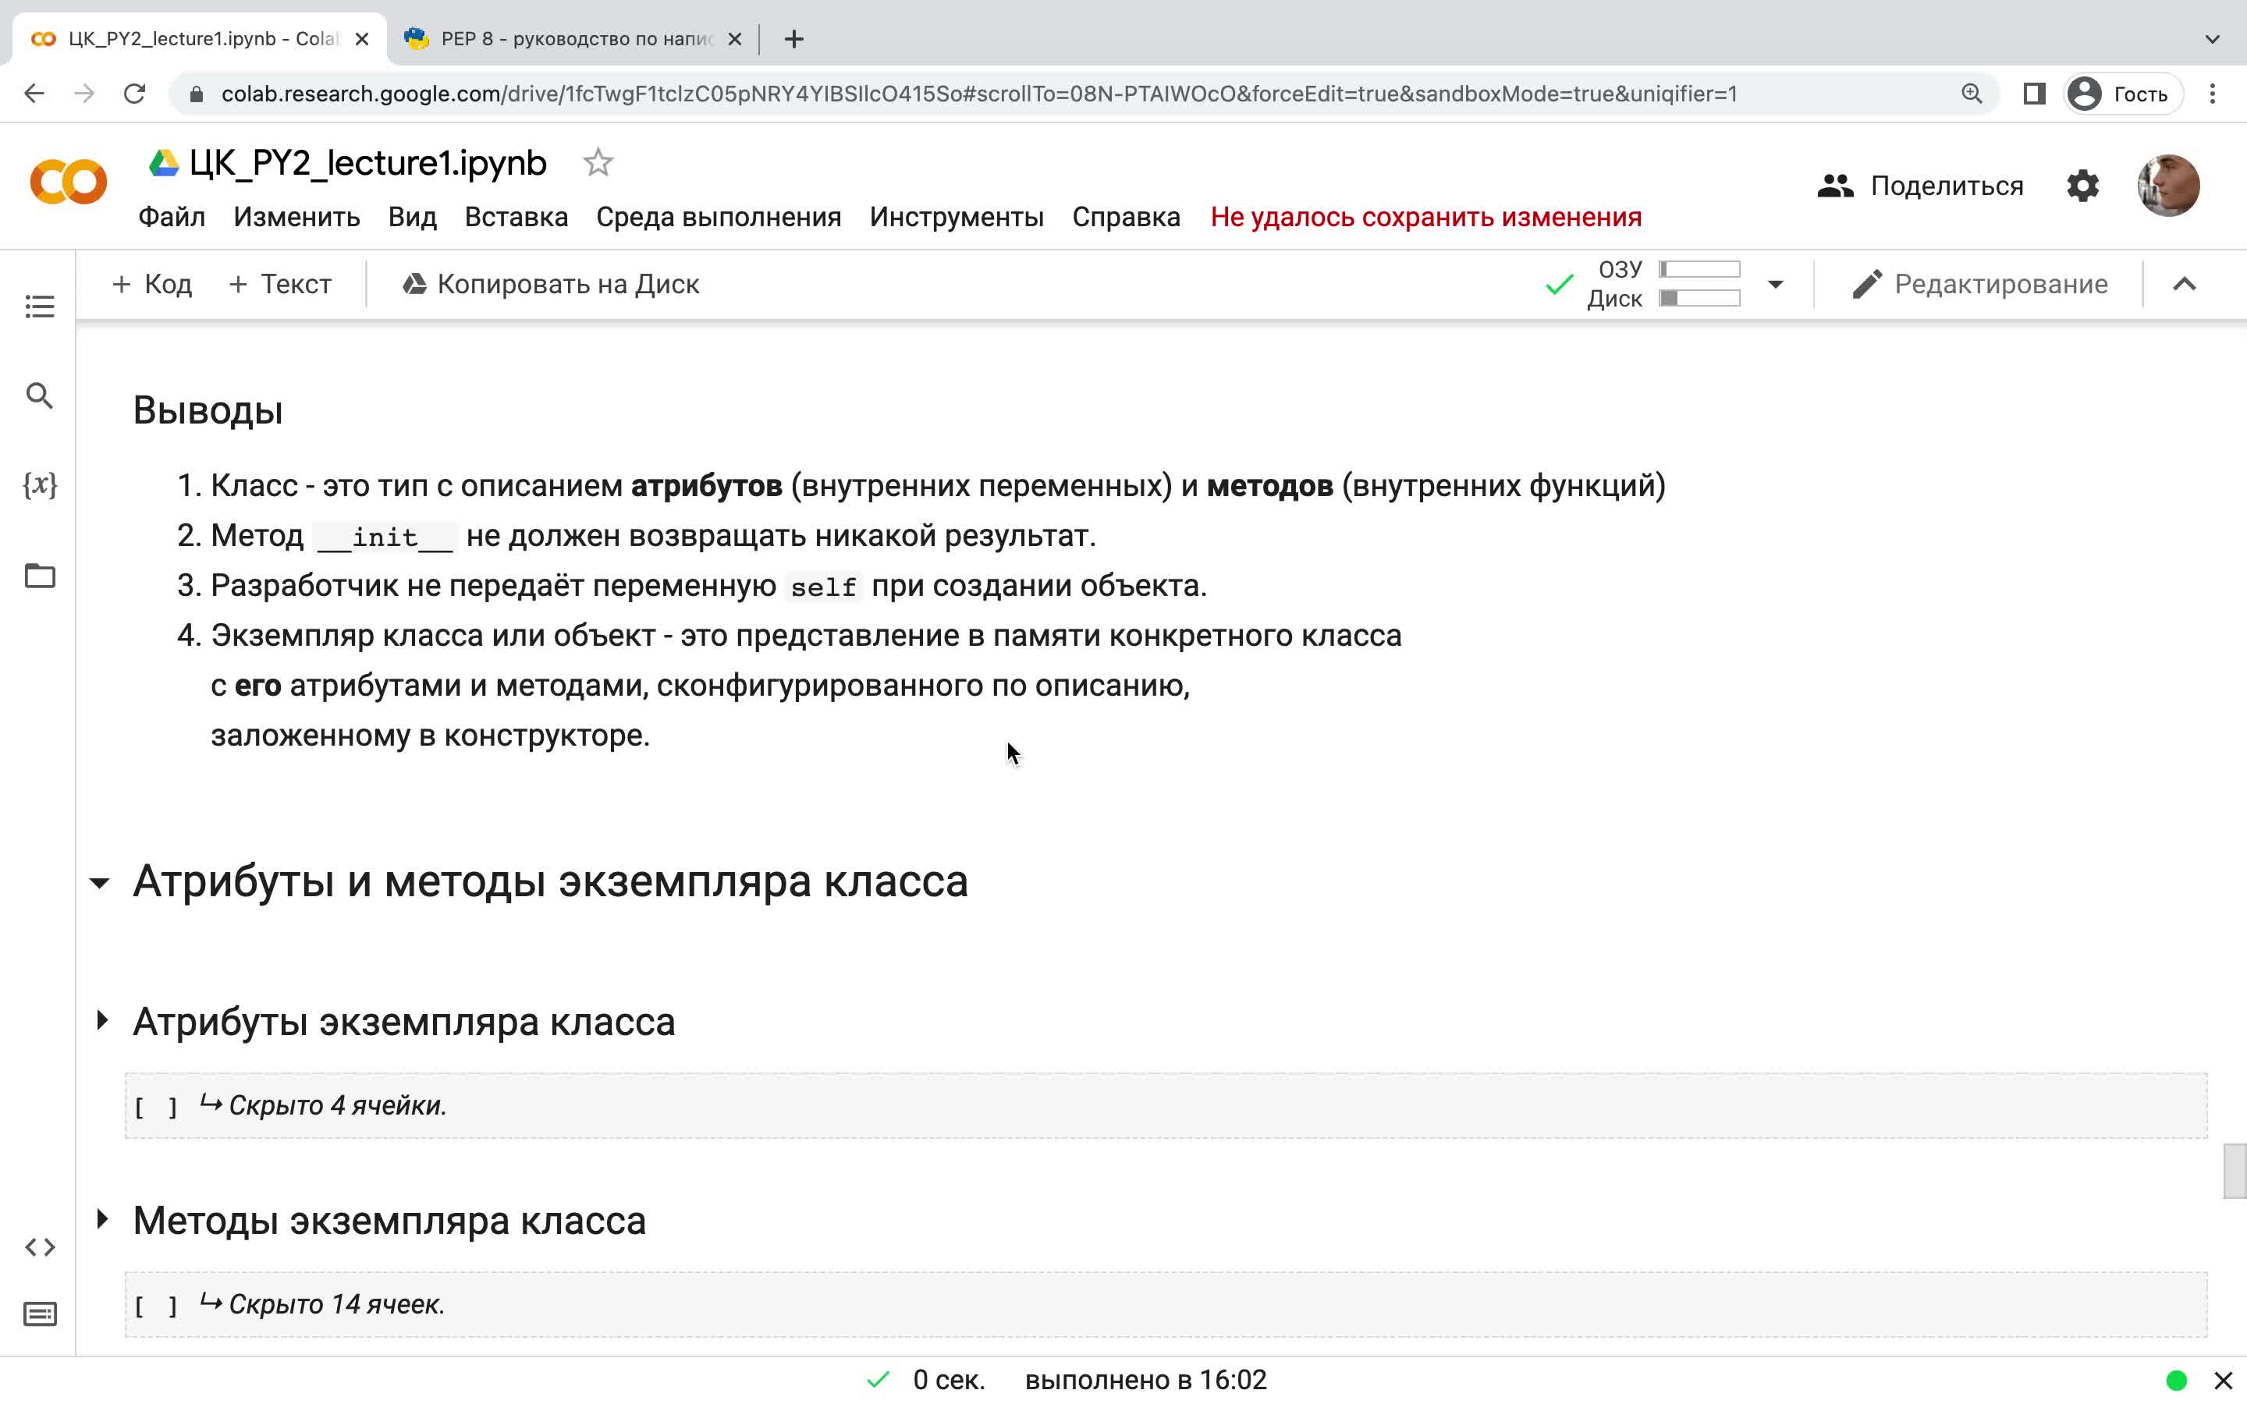Click the notebook title ЦК_PY2_lecture1.ipynb
This screenshot has height=1404, width=2247.
[367, 164]
